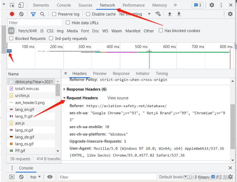Screen dimensions: 237x182
Task: Close the request details pane
Action: (x=66, y=73)
